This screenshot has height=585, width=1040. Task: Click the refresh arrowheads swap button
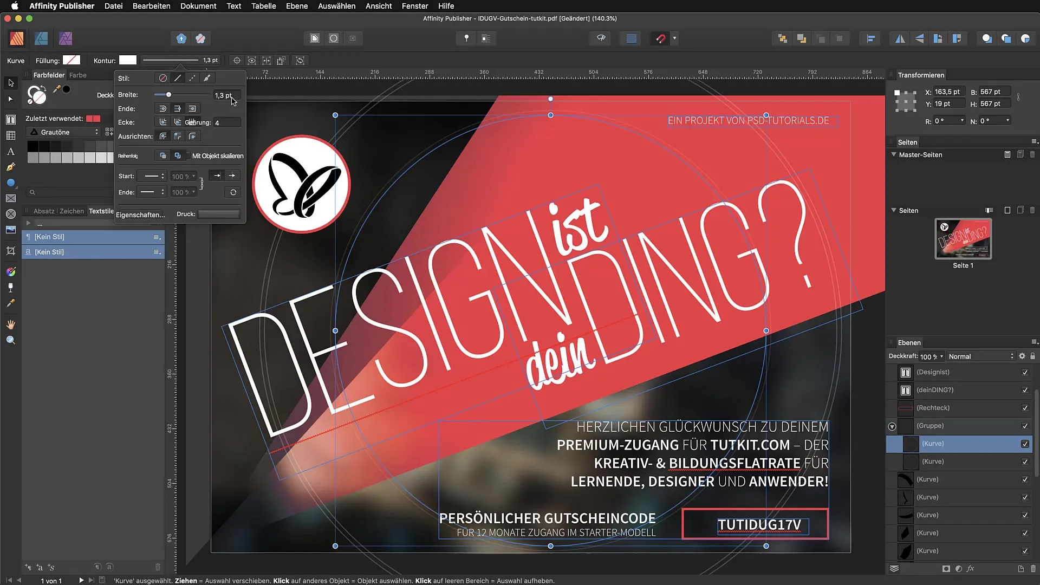pyautogui.click(x=233, y=192)
